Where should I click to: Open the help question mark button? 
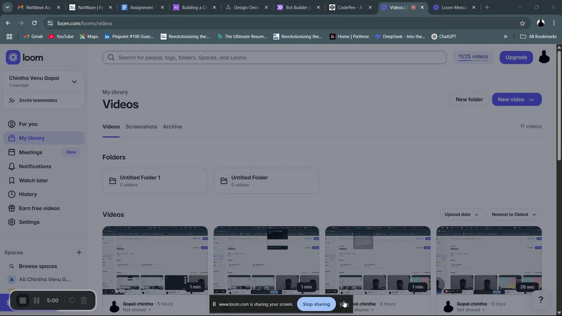(541, 300)
